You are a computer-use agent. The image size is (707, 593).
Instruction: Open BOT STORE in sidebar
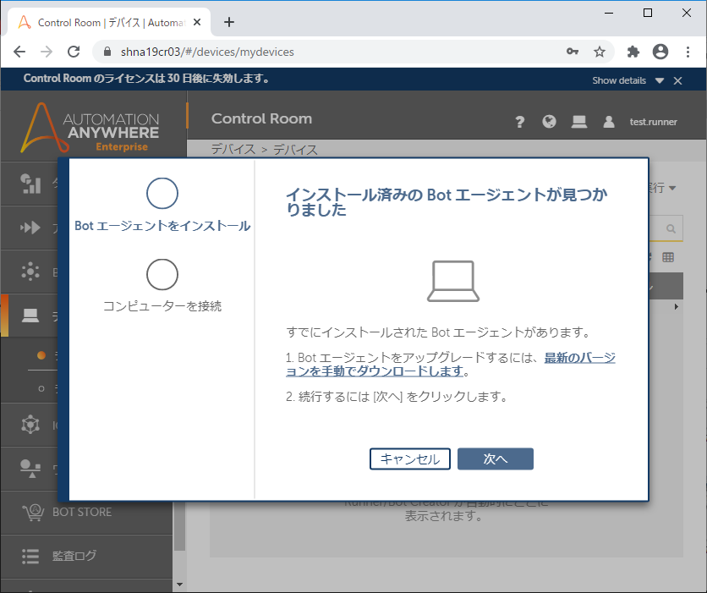[x=86, y=513]
